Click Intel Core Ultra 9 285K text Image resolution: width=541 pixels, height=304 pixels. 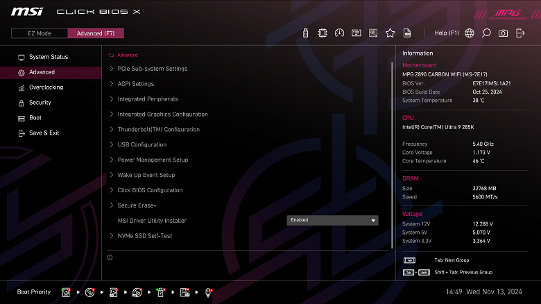(438, 127)
